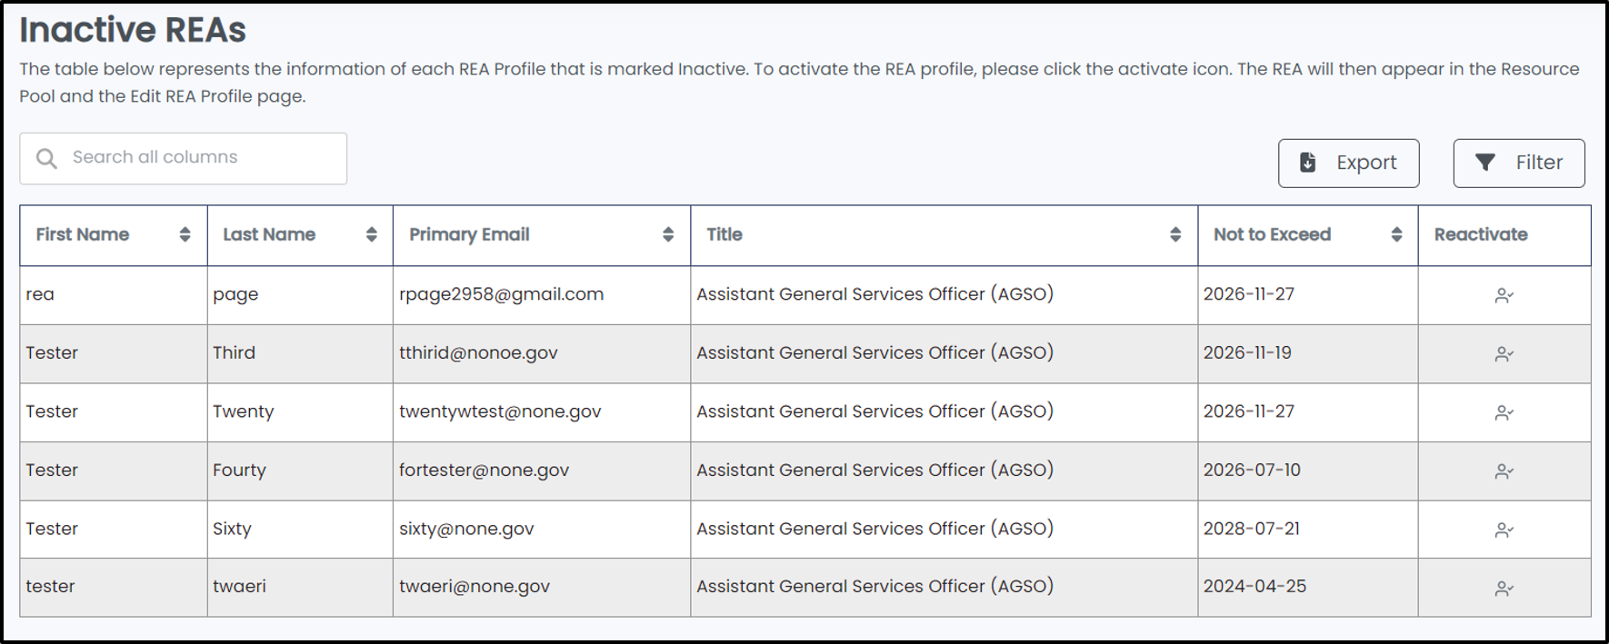This screenshot has height=644, width=1609.
Task: Reactivate Tester Third's profile
Action: pos(1504,354)
